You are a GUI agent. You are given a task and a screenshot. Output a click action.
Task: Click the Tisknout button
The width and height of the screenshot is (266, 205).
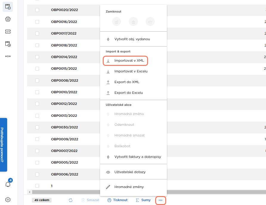tap(117, 200)
